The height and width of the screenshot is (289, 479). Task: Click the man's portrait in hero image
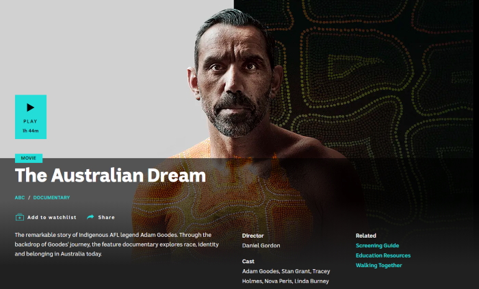pos(235,79)
